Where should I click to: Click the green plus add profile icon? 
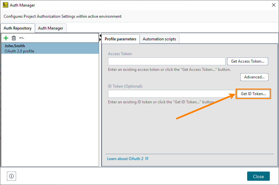(x=6, y=38)
